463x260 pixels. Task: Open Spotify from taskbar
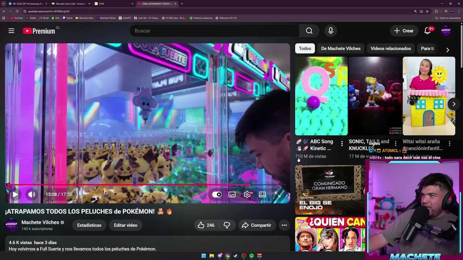[x=251, y=256]
